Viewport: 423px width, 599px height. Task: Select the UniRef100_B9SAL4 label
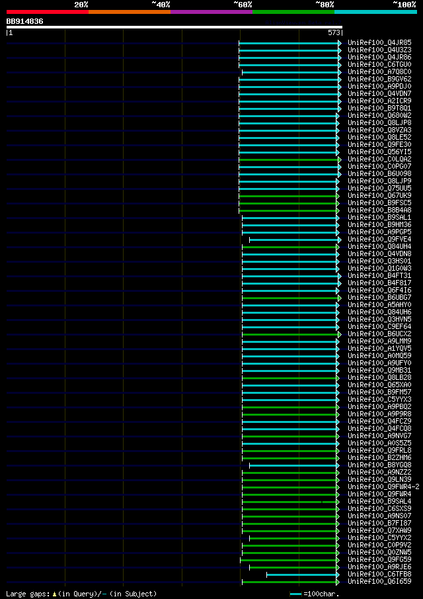[379, 501]
